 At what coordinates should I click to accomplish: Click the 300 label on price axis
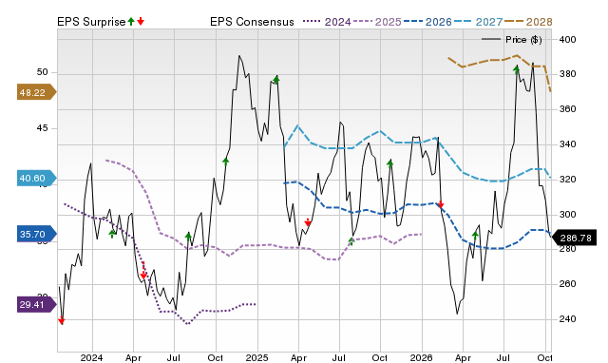click(568, 215)
